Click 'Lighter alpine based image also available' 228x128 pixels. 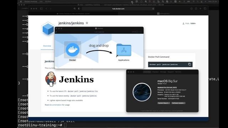tap(66, 100)
